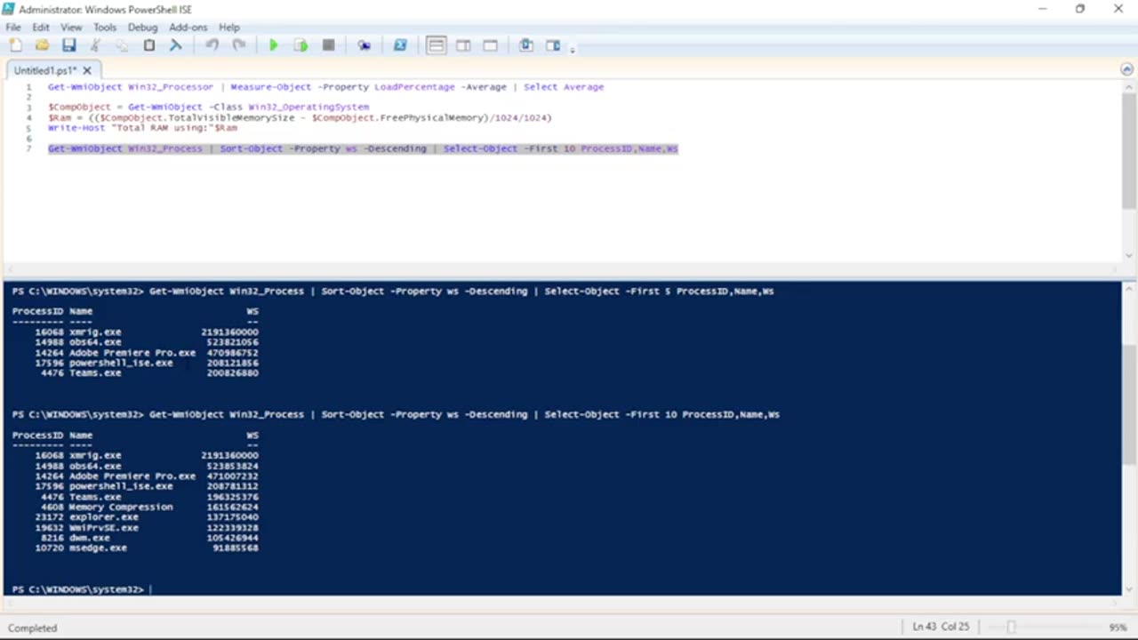
Task: Start PowerShell.exe in separate window icon
Action: [400, 45]
